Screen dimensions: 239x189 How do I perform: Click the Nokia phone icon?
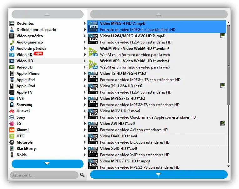pos(12,155)
